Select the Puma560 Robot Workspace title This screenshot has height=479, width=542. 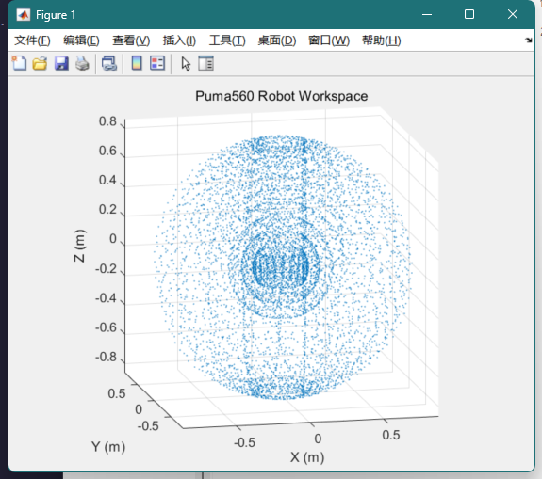(x=282, y=96)
